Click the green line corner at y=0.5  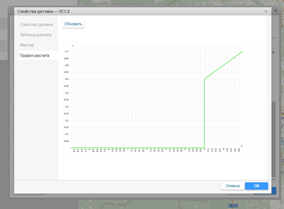coord(205,79)
